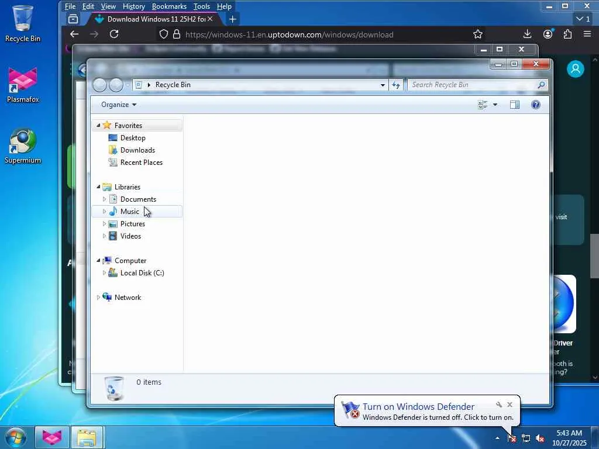The image size is (599, 449).
Task: Select Local Disk (C:) in navigation
Action: pos(142,272)
